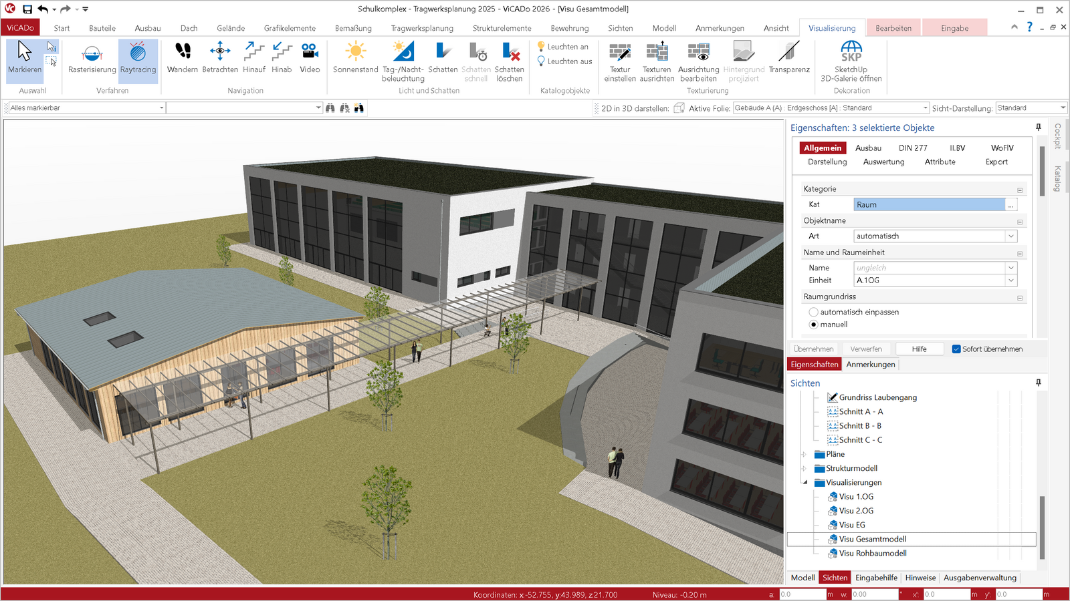Switch to the Tragwerksplanung ribbon tab
Viewport: 1070px width, 601px height.
coord(422,28)
